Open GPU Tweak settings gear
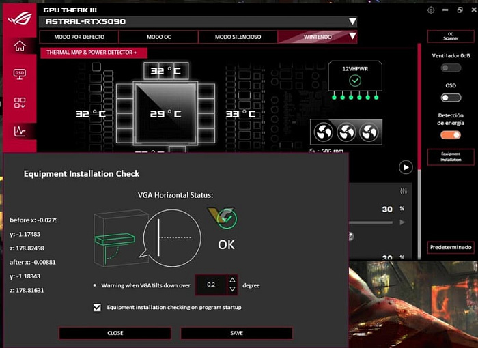 tap(431, 10)
